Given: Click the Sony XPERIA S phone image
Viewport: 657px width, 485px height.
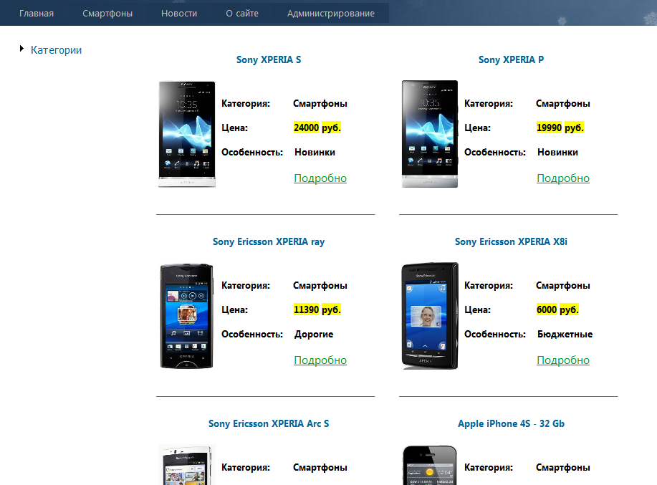Looking at the screenshot, I should click(x=187, y=134).
